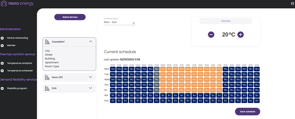Decrease temperature with the minus button

click(x=211, y=35)
